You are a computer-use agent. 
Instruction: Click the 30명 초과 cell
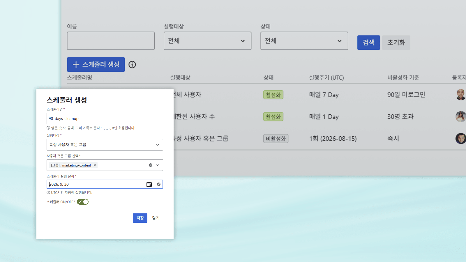tap(400, 116)
